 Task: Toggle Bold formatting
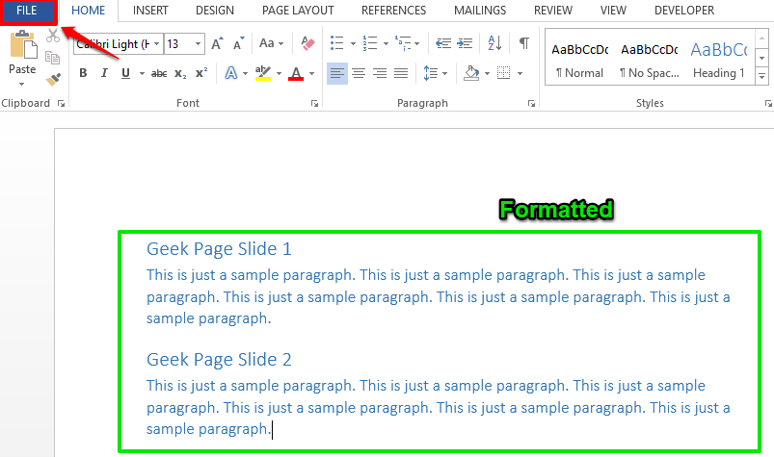point(83,73)
